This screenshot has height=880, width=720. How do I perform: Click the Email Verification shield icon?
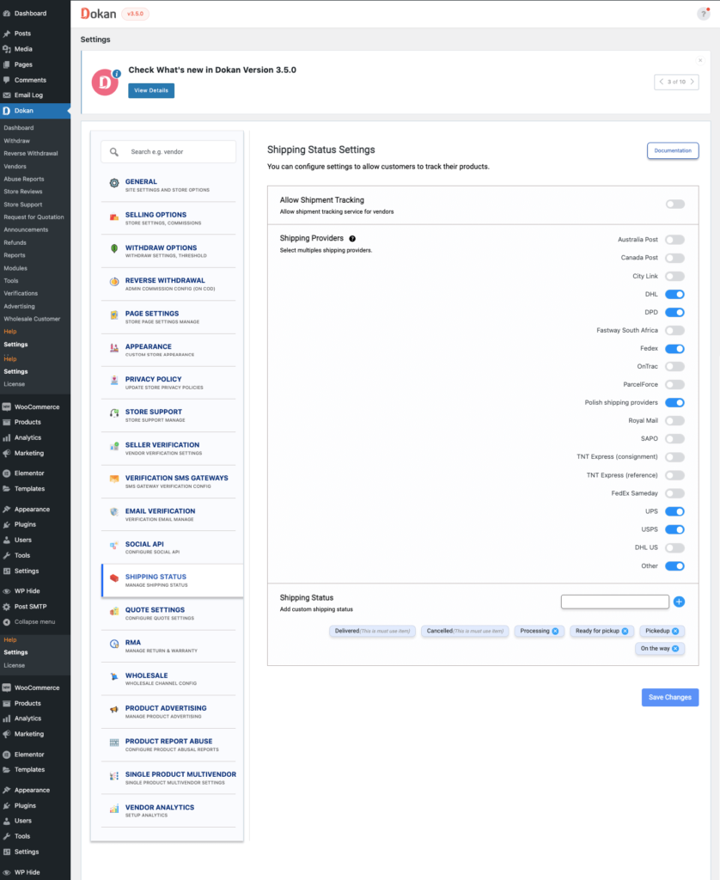(x=114, y=512)
